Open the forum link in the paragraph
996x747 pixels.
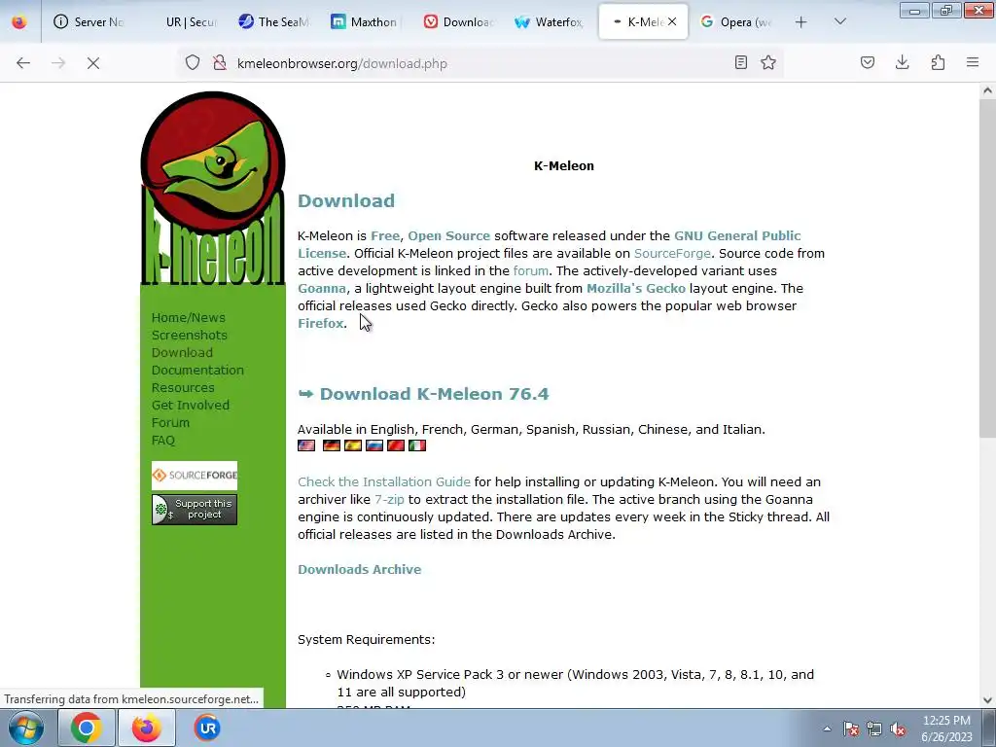pos(530,270)
